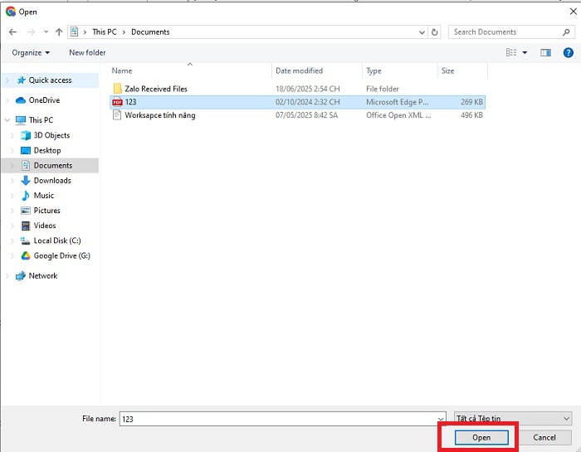Open the Zalo Received Files folder

(155, 88)
